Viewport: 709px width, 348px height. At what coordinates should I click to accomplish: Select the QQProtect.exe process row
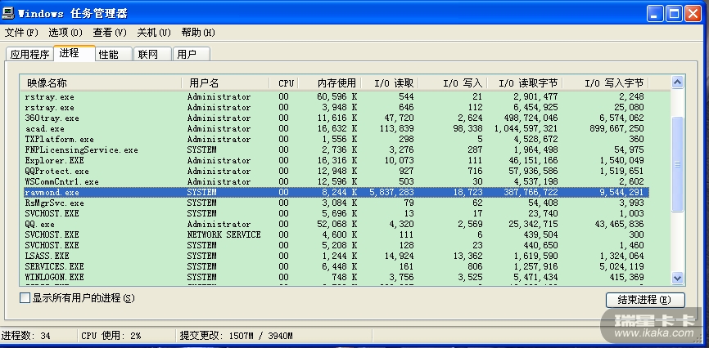coord(335,171)
